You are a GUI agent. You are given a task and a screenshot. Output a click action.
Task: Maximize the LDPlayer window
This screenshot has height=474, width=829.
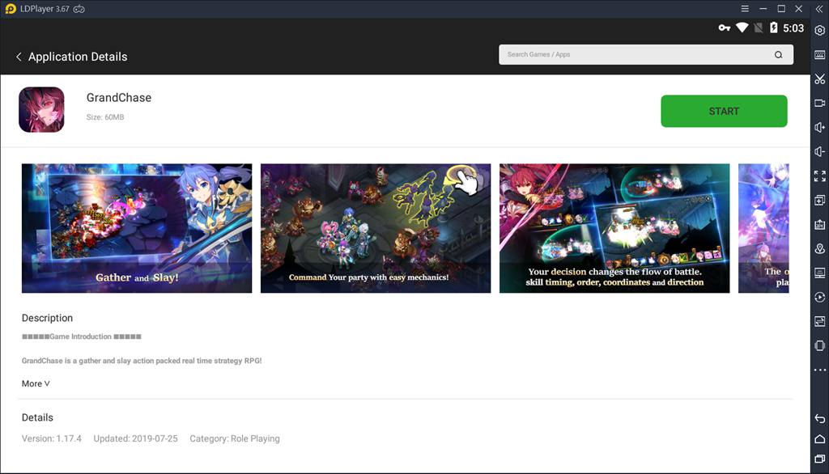(x=781, y=8)
